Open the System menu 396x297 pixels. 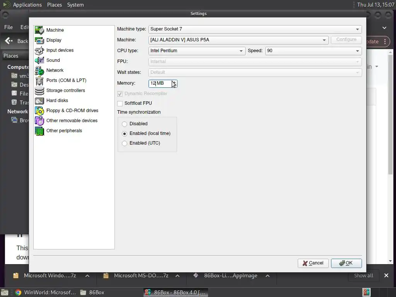(x=75, y=5)
